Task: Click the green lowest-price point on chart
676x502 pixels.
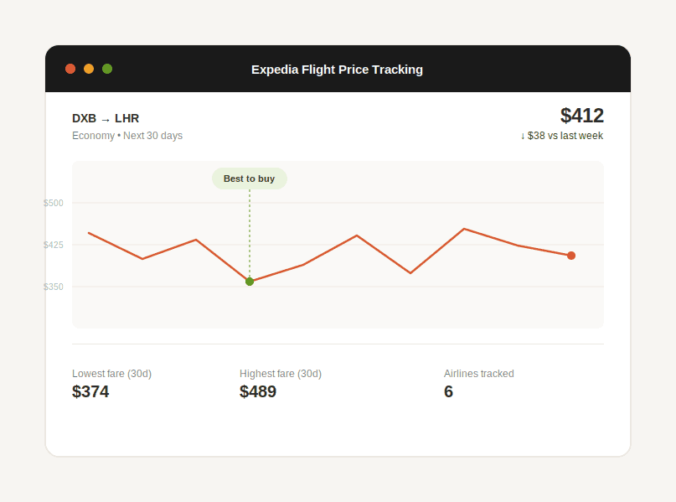Action: click(250, 282)
